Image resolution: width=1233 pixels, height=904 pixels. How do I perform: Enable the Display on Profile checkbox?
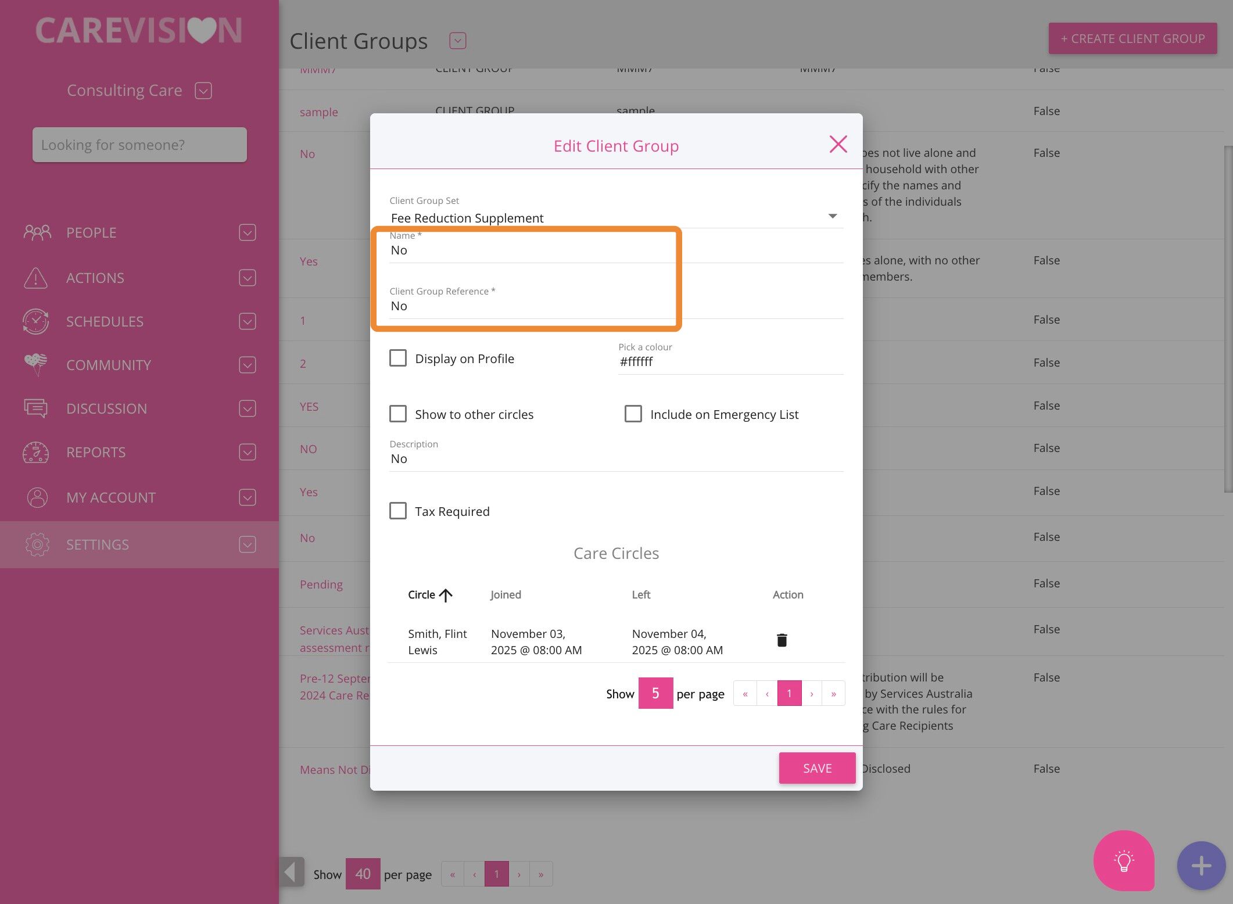[x=398, y=358]
